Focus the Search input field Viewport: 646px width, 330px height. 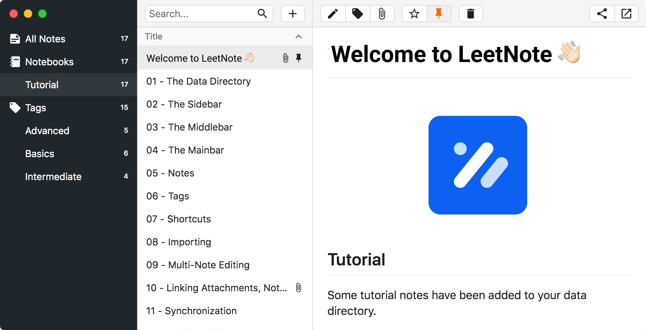[x=201, y=14]
